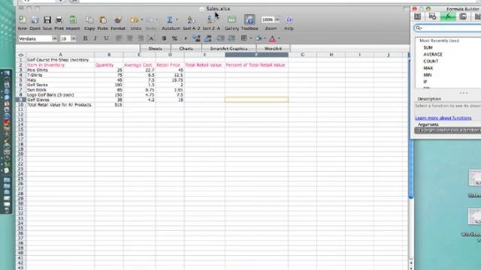Click the Borders icon
The height and width of the screenshot is (270, 481).
[244, 38]
